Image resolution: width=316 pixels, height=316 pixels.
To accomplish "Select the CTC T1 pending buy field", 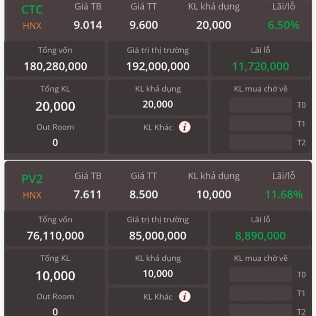I will tap(261, 124).
